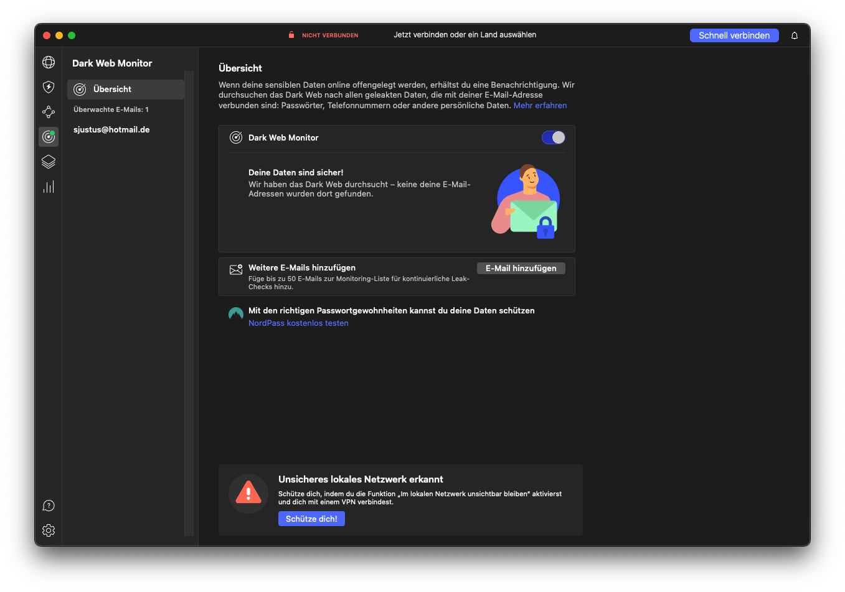Open the help question mark icon
The height and width of the screenshot is (592, 845).
click(x=49, y=506)
